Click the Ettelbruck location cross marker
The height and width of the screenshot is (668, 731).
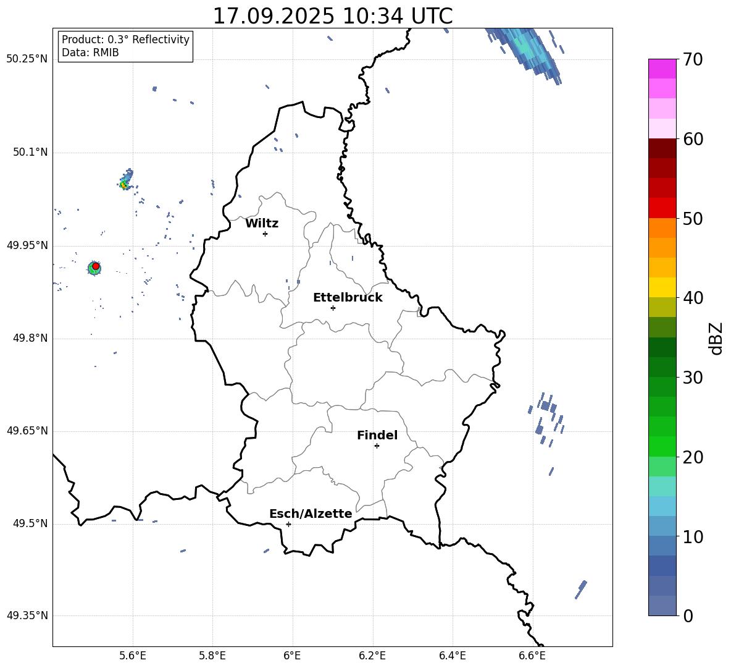coord(333,308)
